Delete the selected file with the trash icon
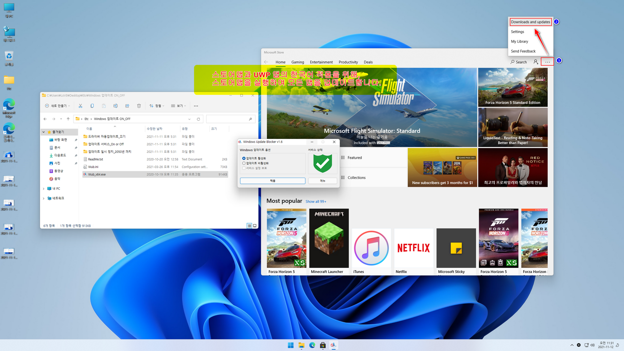 139,106
